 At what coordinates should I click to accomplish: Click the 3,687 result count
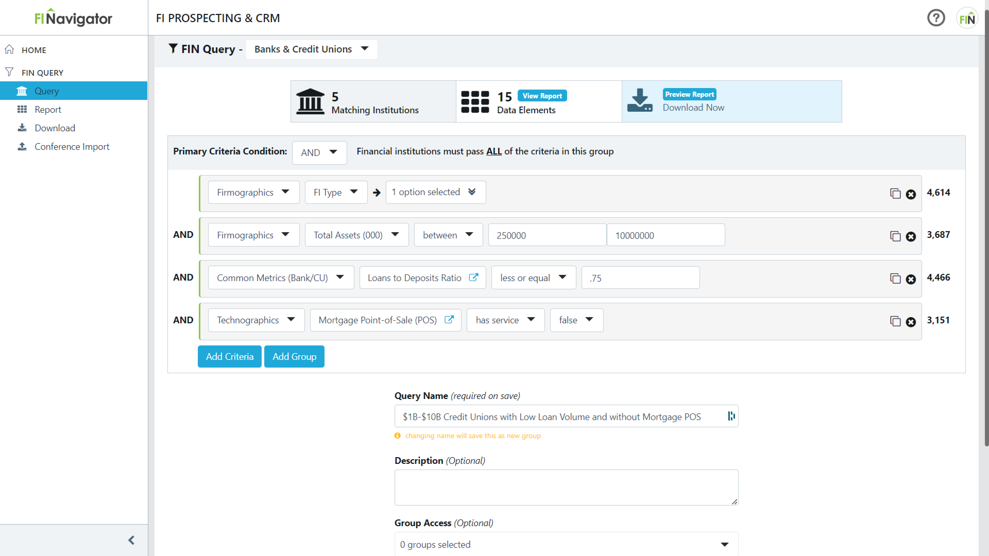[938, 234]
